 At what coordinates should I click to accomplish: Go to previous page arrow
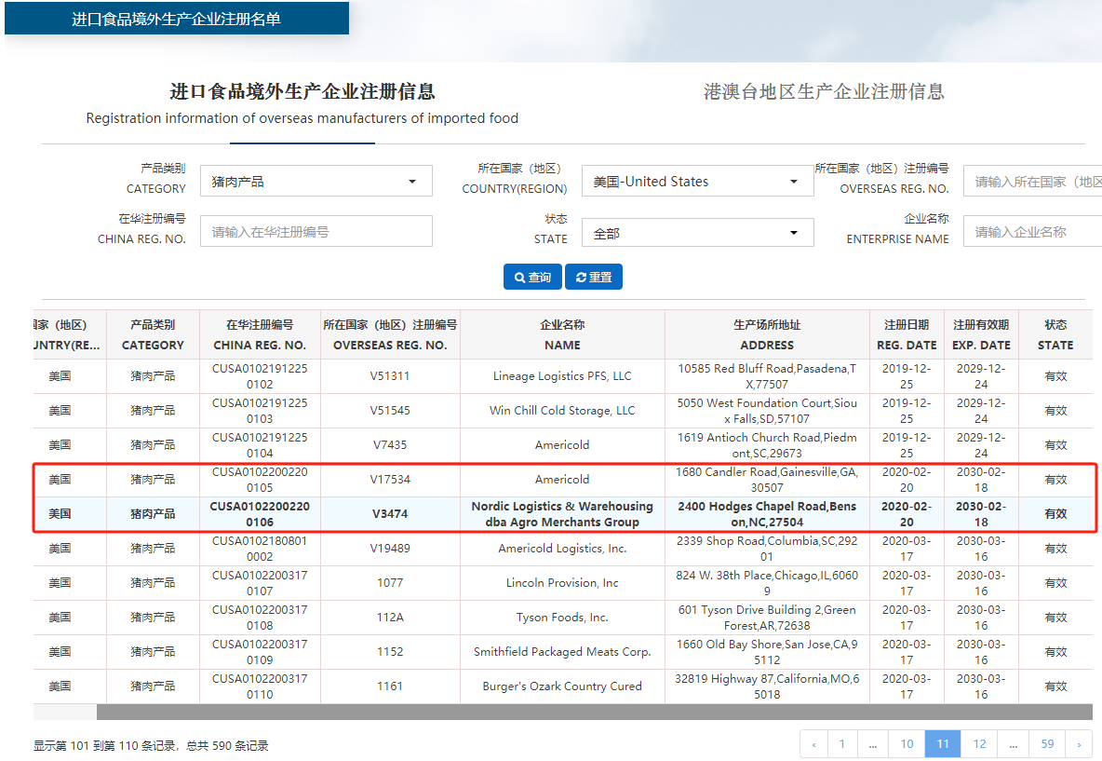[813, 744]
